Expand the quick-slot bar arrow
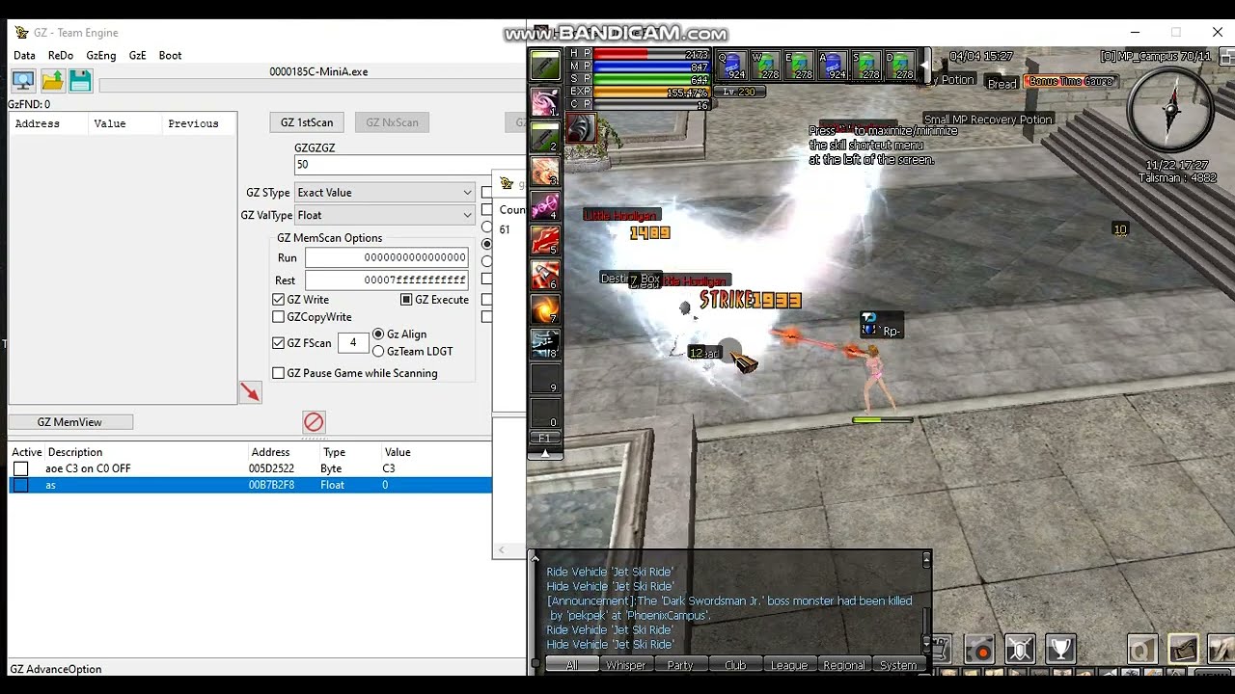Image resolution: width=1235 pixels, height=694 pixels. coord(923,66)
